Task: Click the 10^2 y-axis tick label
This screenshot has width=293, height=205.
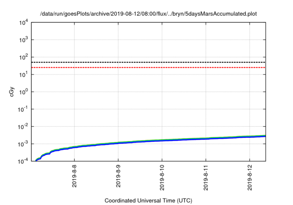Action: [x=23, y=57]
